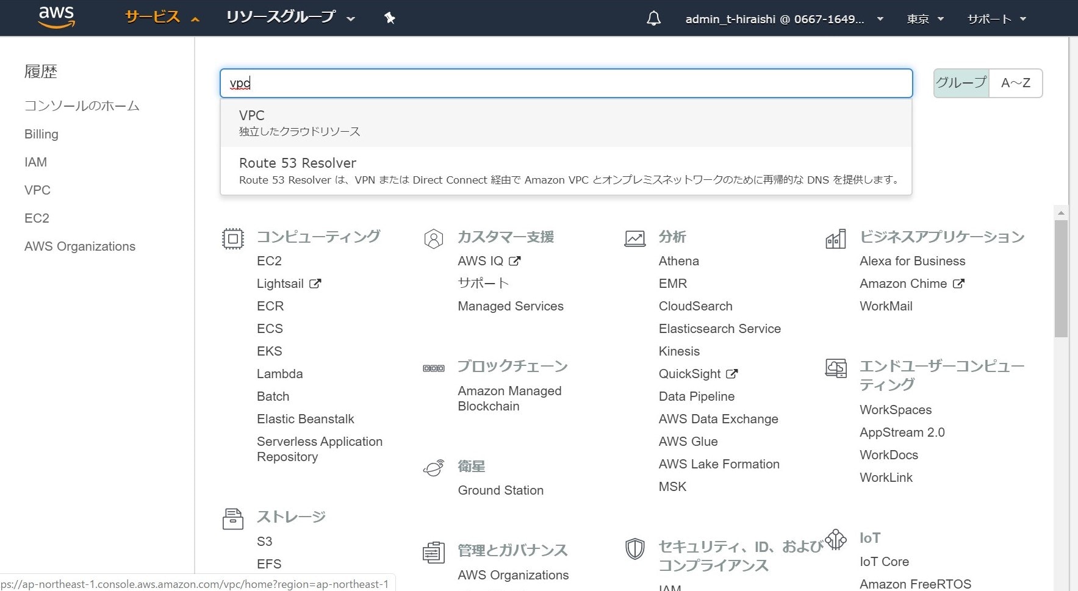
Task: Click the scrollbar up arrow
Action: tap(1061, 213)
